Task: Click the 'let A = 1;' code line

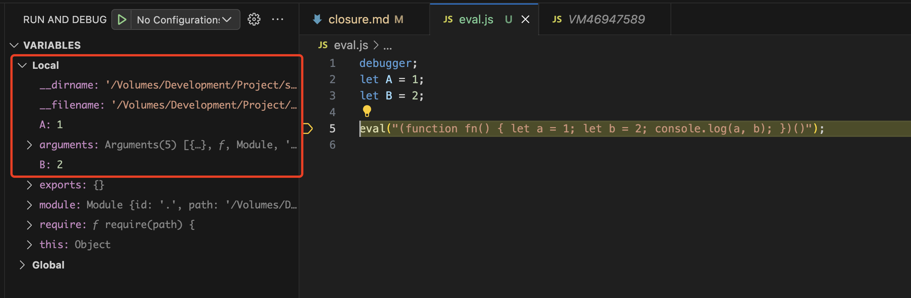Action: pos(392,79)
